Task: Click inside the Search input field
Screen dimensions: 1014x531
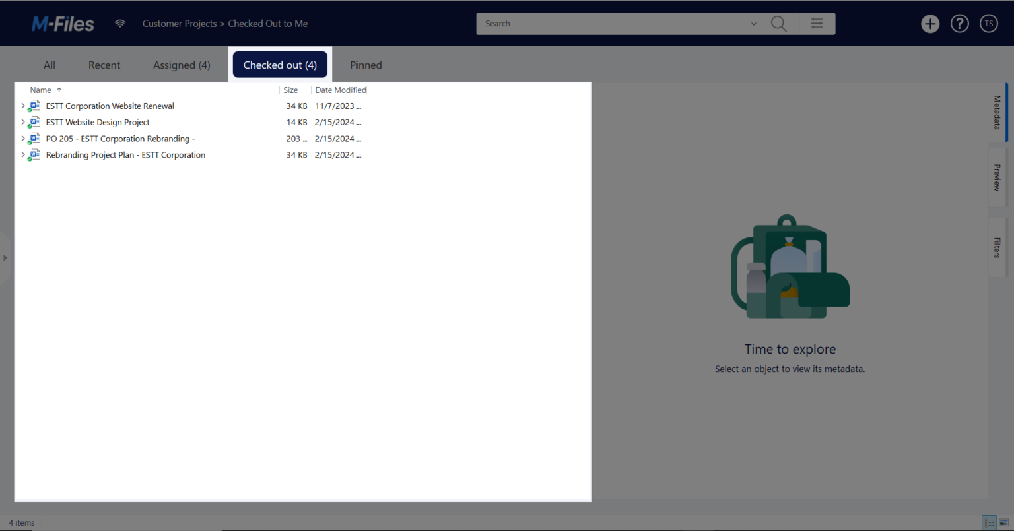Action: [x=594, y=23]
